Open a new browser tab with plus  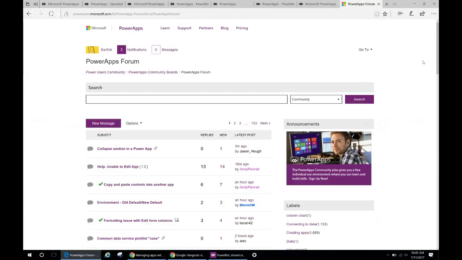coord(387,4)
